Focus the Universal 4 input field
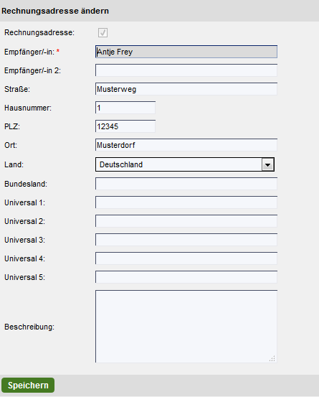 pyautogui.click(x=186, y=258)
